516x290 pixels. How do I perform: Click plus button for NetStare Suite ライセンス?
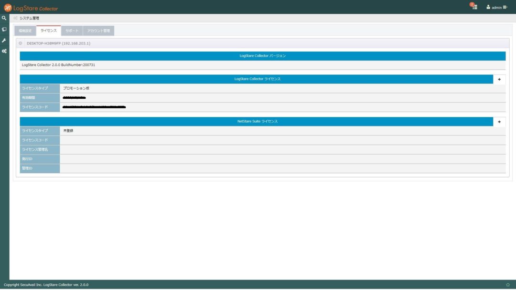click(499, 122)
